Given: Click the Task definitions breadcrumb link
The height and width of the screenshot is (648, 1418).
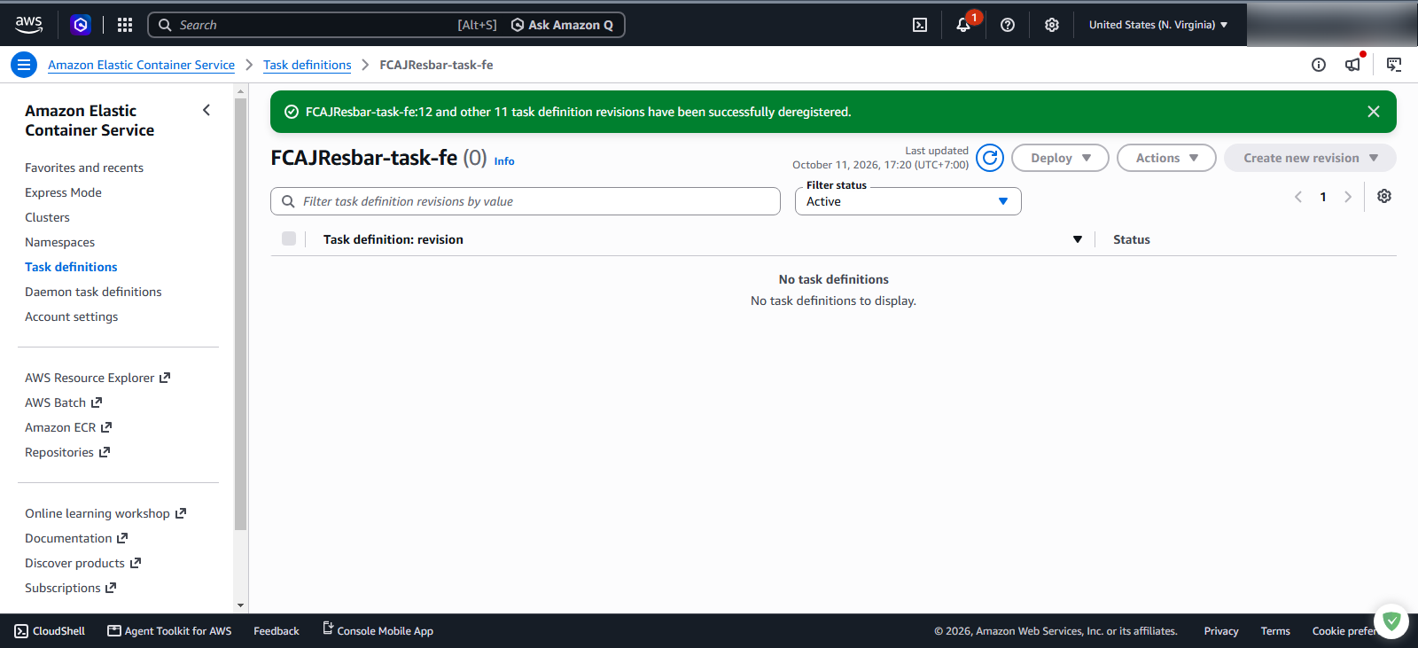Looking at the screenshot, I should 307,65.
